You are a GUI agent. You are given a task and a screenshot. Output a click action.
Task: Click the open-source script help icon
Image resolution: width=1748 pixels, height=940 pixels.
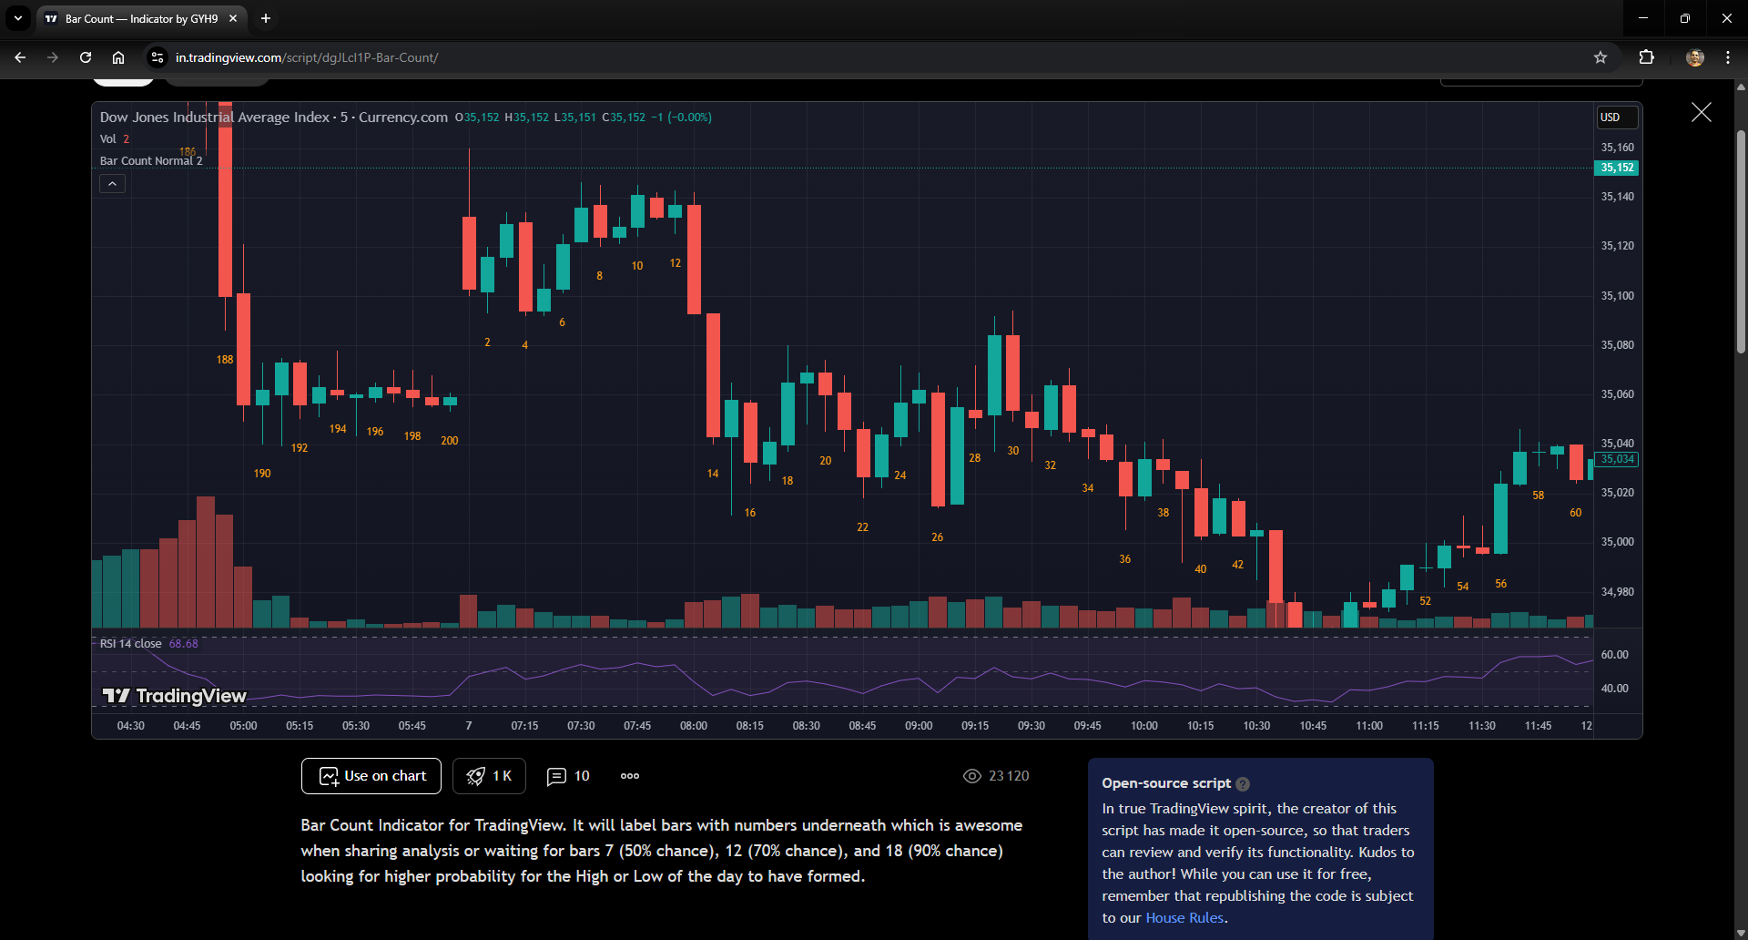pyautogui.click(x=1243, y=784)
